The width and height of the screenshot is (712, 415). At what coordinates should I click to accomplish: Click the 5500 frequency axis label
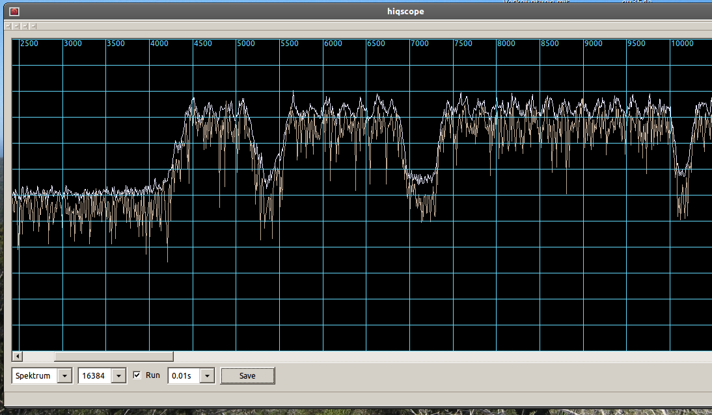point(289,44)
